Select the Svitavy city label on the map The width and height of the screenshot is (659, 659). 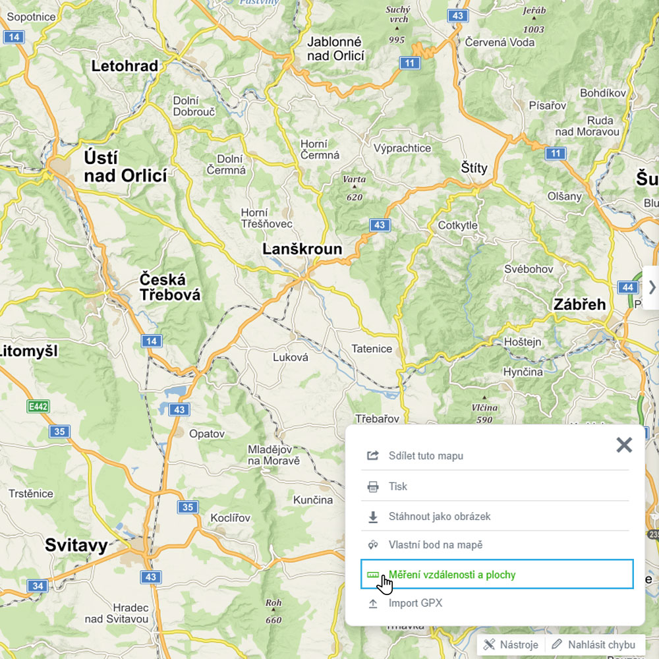[x=76, y=545]
